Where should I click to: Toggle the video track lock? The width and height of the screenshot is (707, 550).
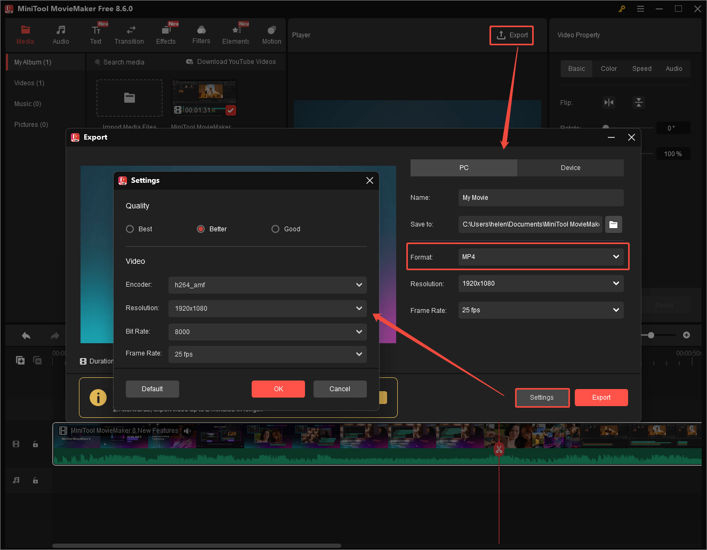(35, 444)
